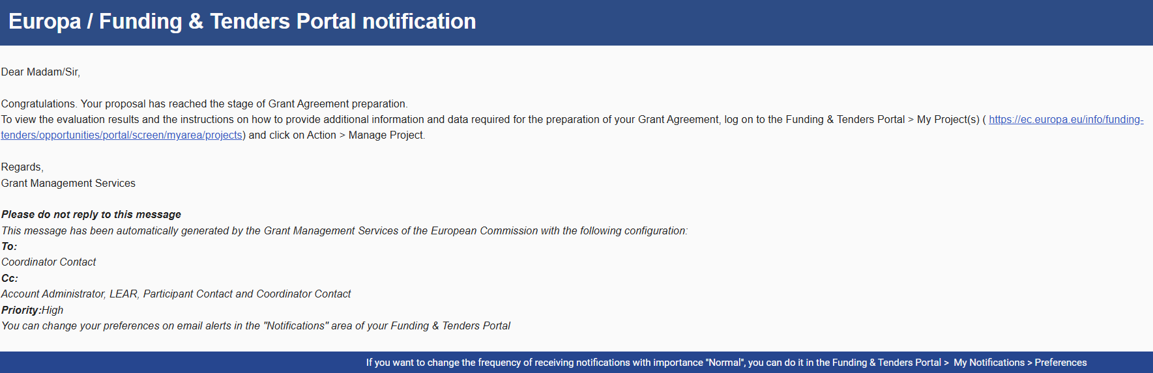The image size is (1153, 373).
Task: Click the bold 'Cc:' label
Action: 10,279
